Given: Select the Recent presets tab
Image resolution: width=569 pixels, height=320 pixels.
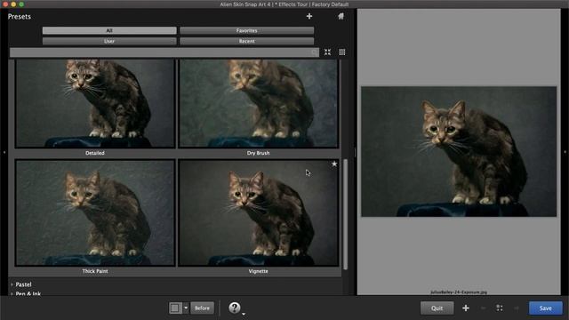Looking at the screenshot, I should (247, 41).
